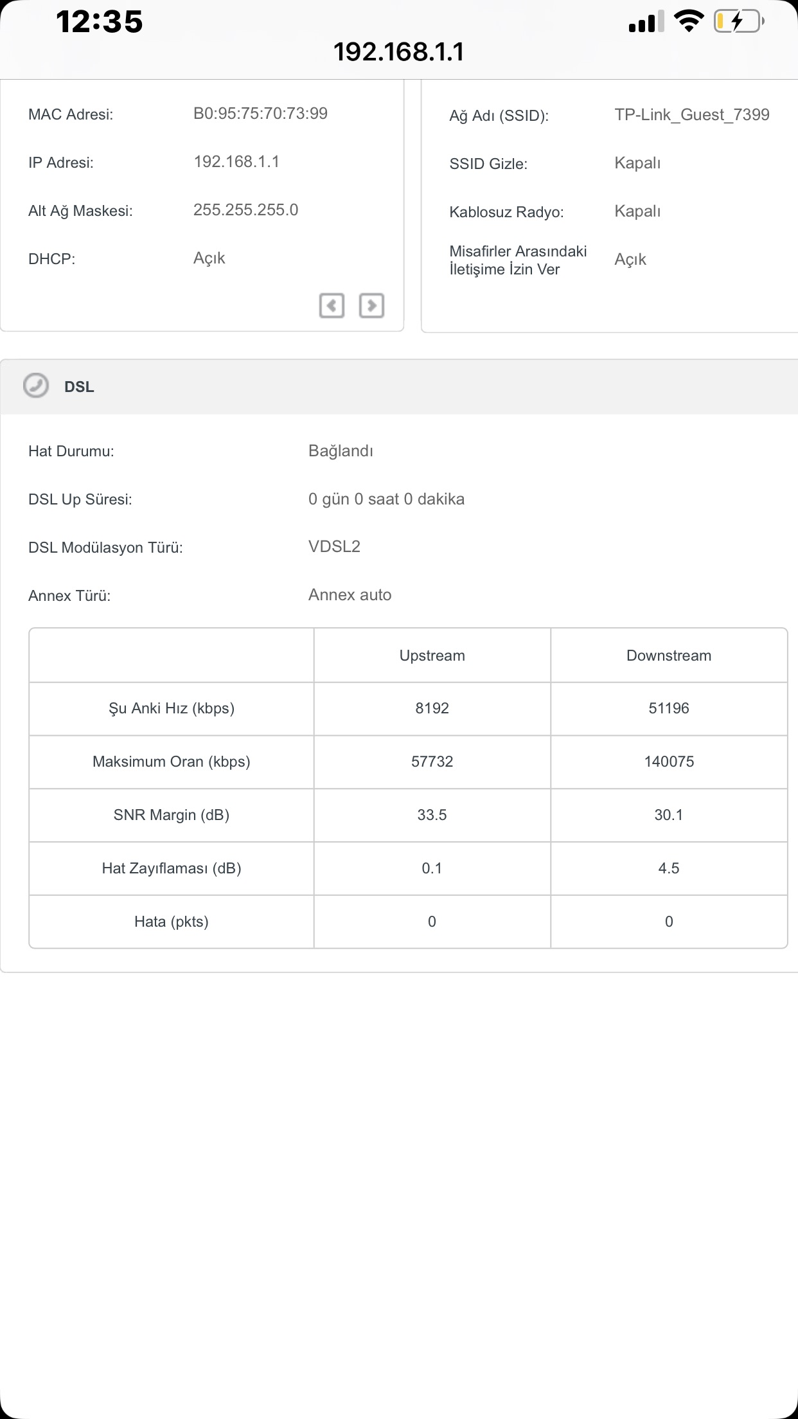The width and height of the screenshot is (798, 1419).
Task: Click the downstream current speed 51196 cell
Action: point(669,708)
